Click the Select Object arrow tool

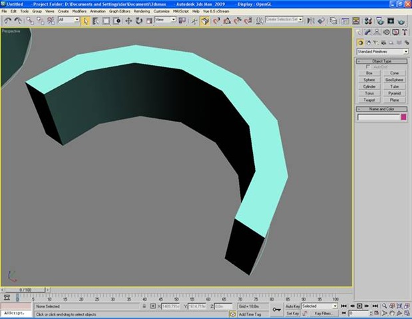(x=86, y=21)
